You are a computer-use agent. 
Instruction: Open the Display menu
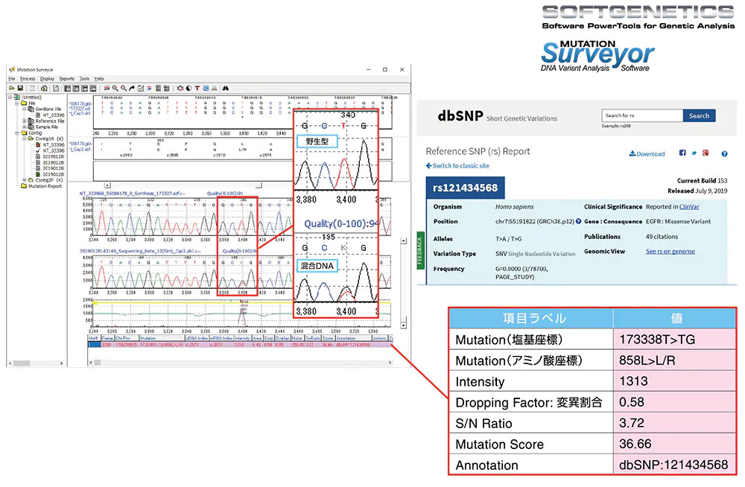click(47, 79)
